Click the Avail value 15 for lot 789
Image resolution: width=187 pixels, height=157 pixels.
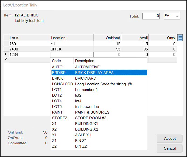(135, 44)
